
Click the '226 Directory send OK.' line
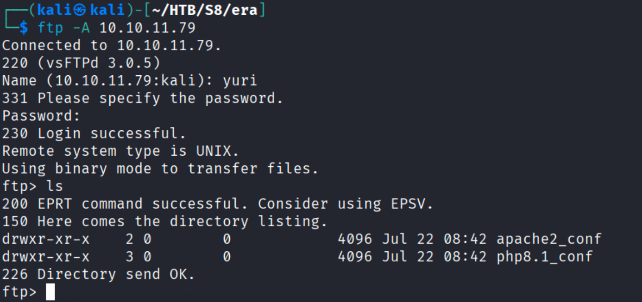(x=99, y=274)
